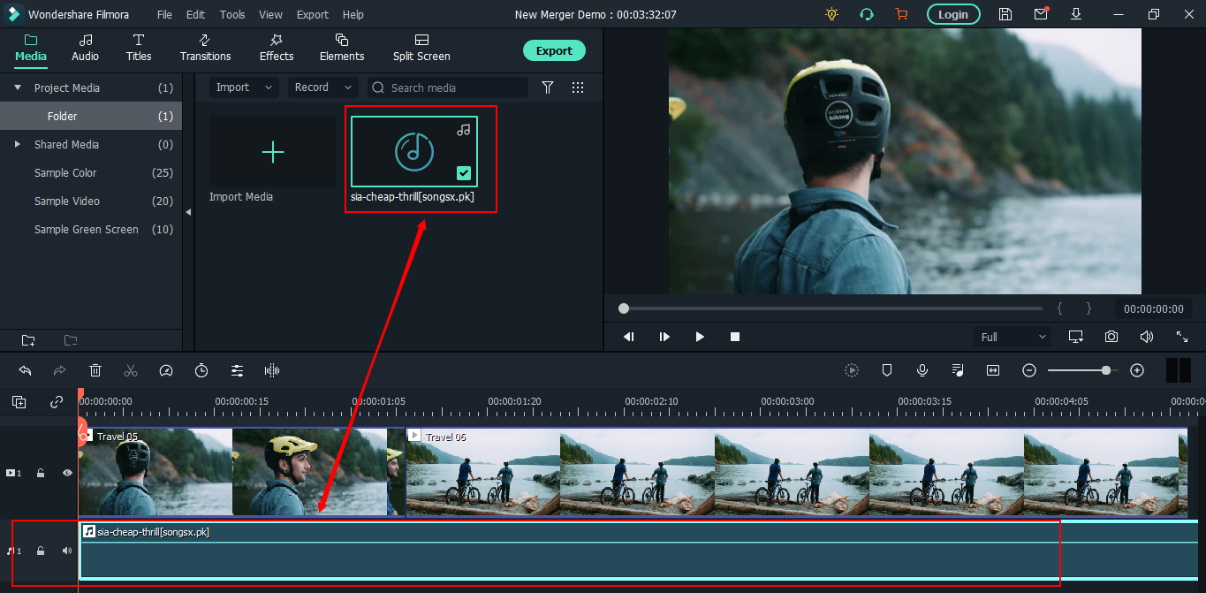This screenshot has width=1206, height=593.
Task: Open the preview display settings icon
Action: 1076,337
